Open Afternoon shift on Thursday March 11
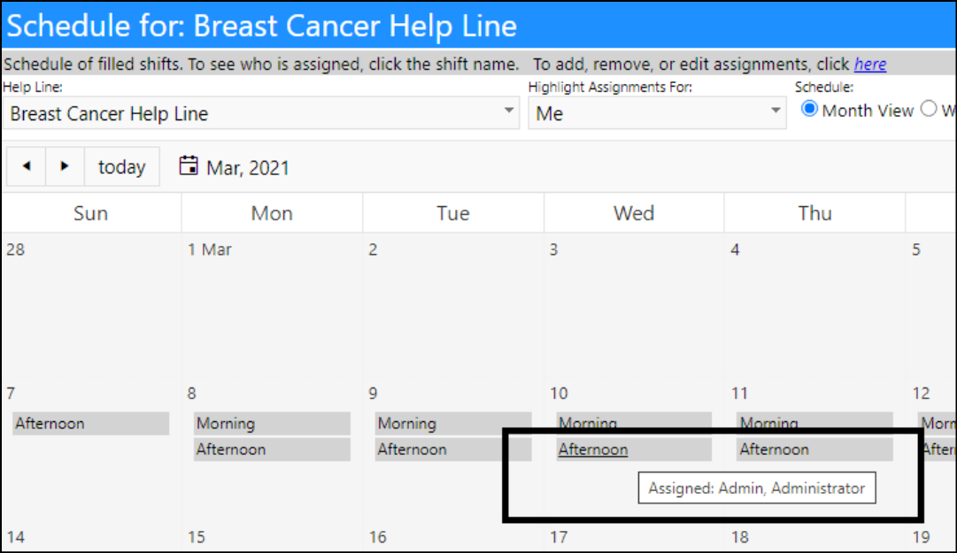Viewport: 957px width, 553px height. 814,449
